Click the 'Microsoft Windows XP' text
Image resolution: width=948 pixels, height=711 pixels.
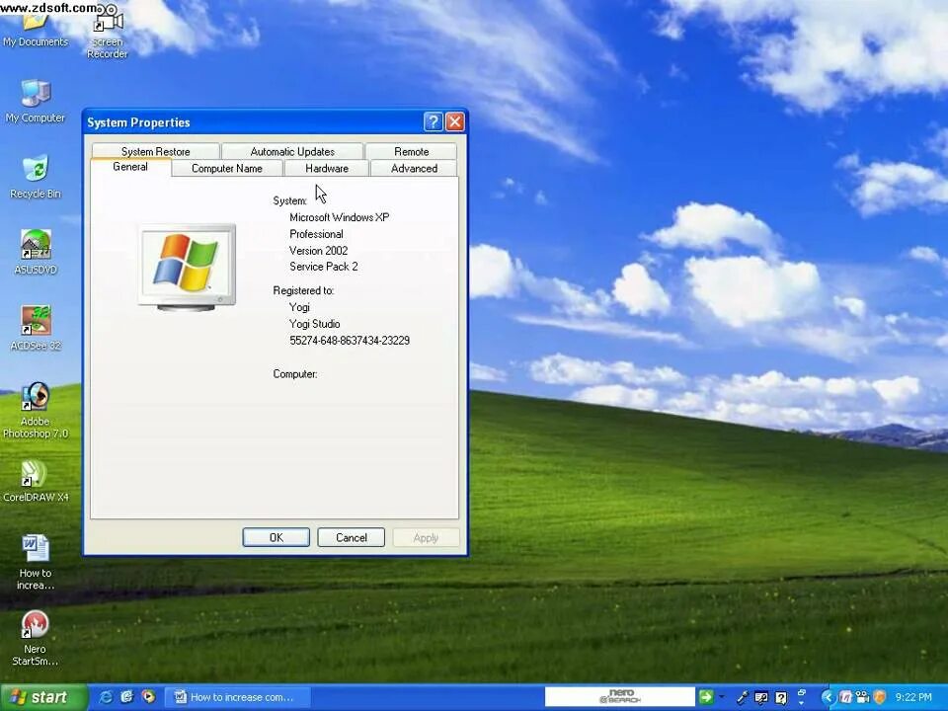(339, 217)
